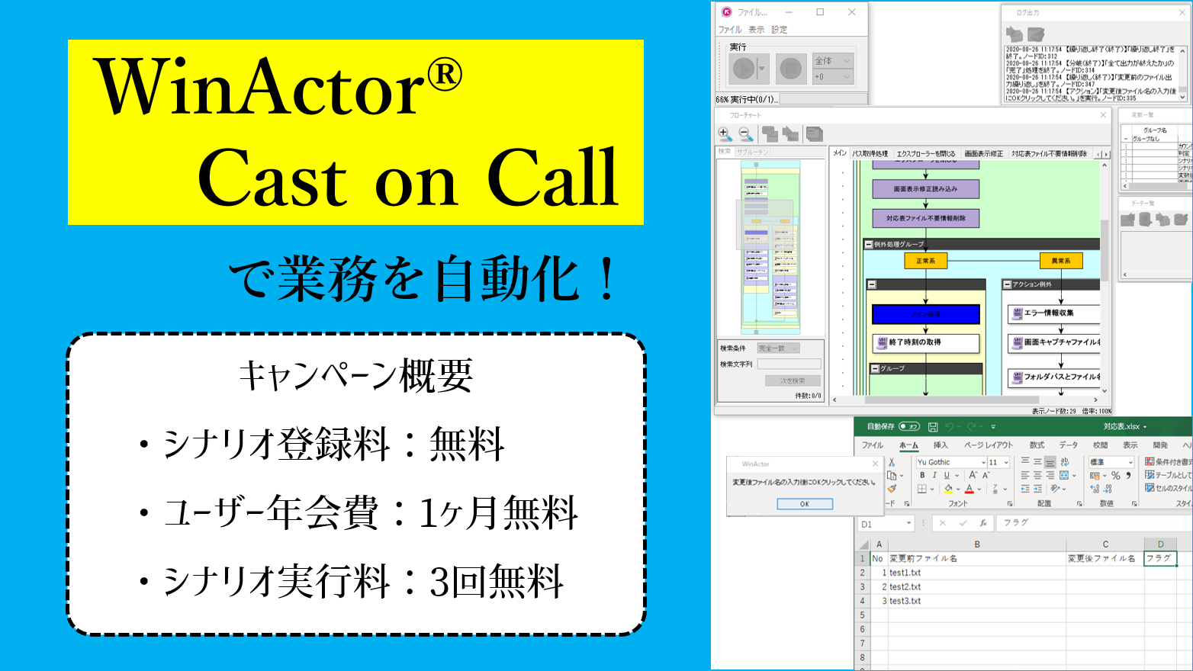Screen dimensions: 1193x671
Task: Click the icon on エラー情報収集 node
Action: 1017,313
